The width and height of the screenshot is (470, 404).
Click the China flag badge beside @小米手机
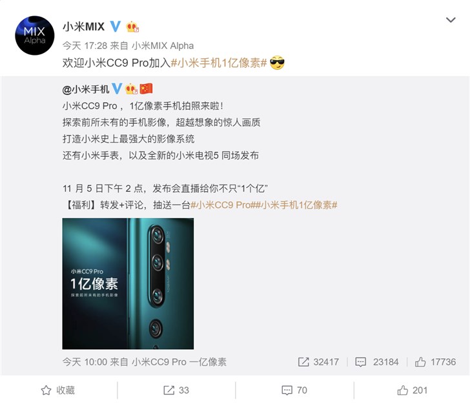(x=147, y=88)
